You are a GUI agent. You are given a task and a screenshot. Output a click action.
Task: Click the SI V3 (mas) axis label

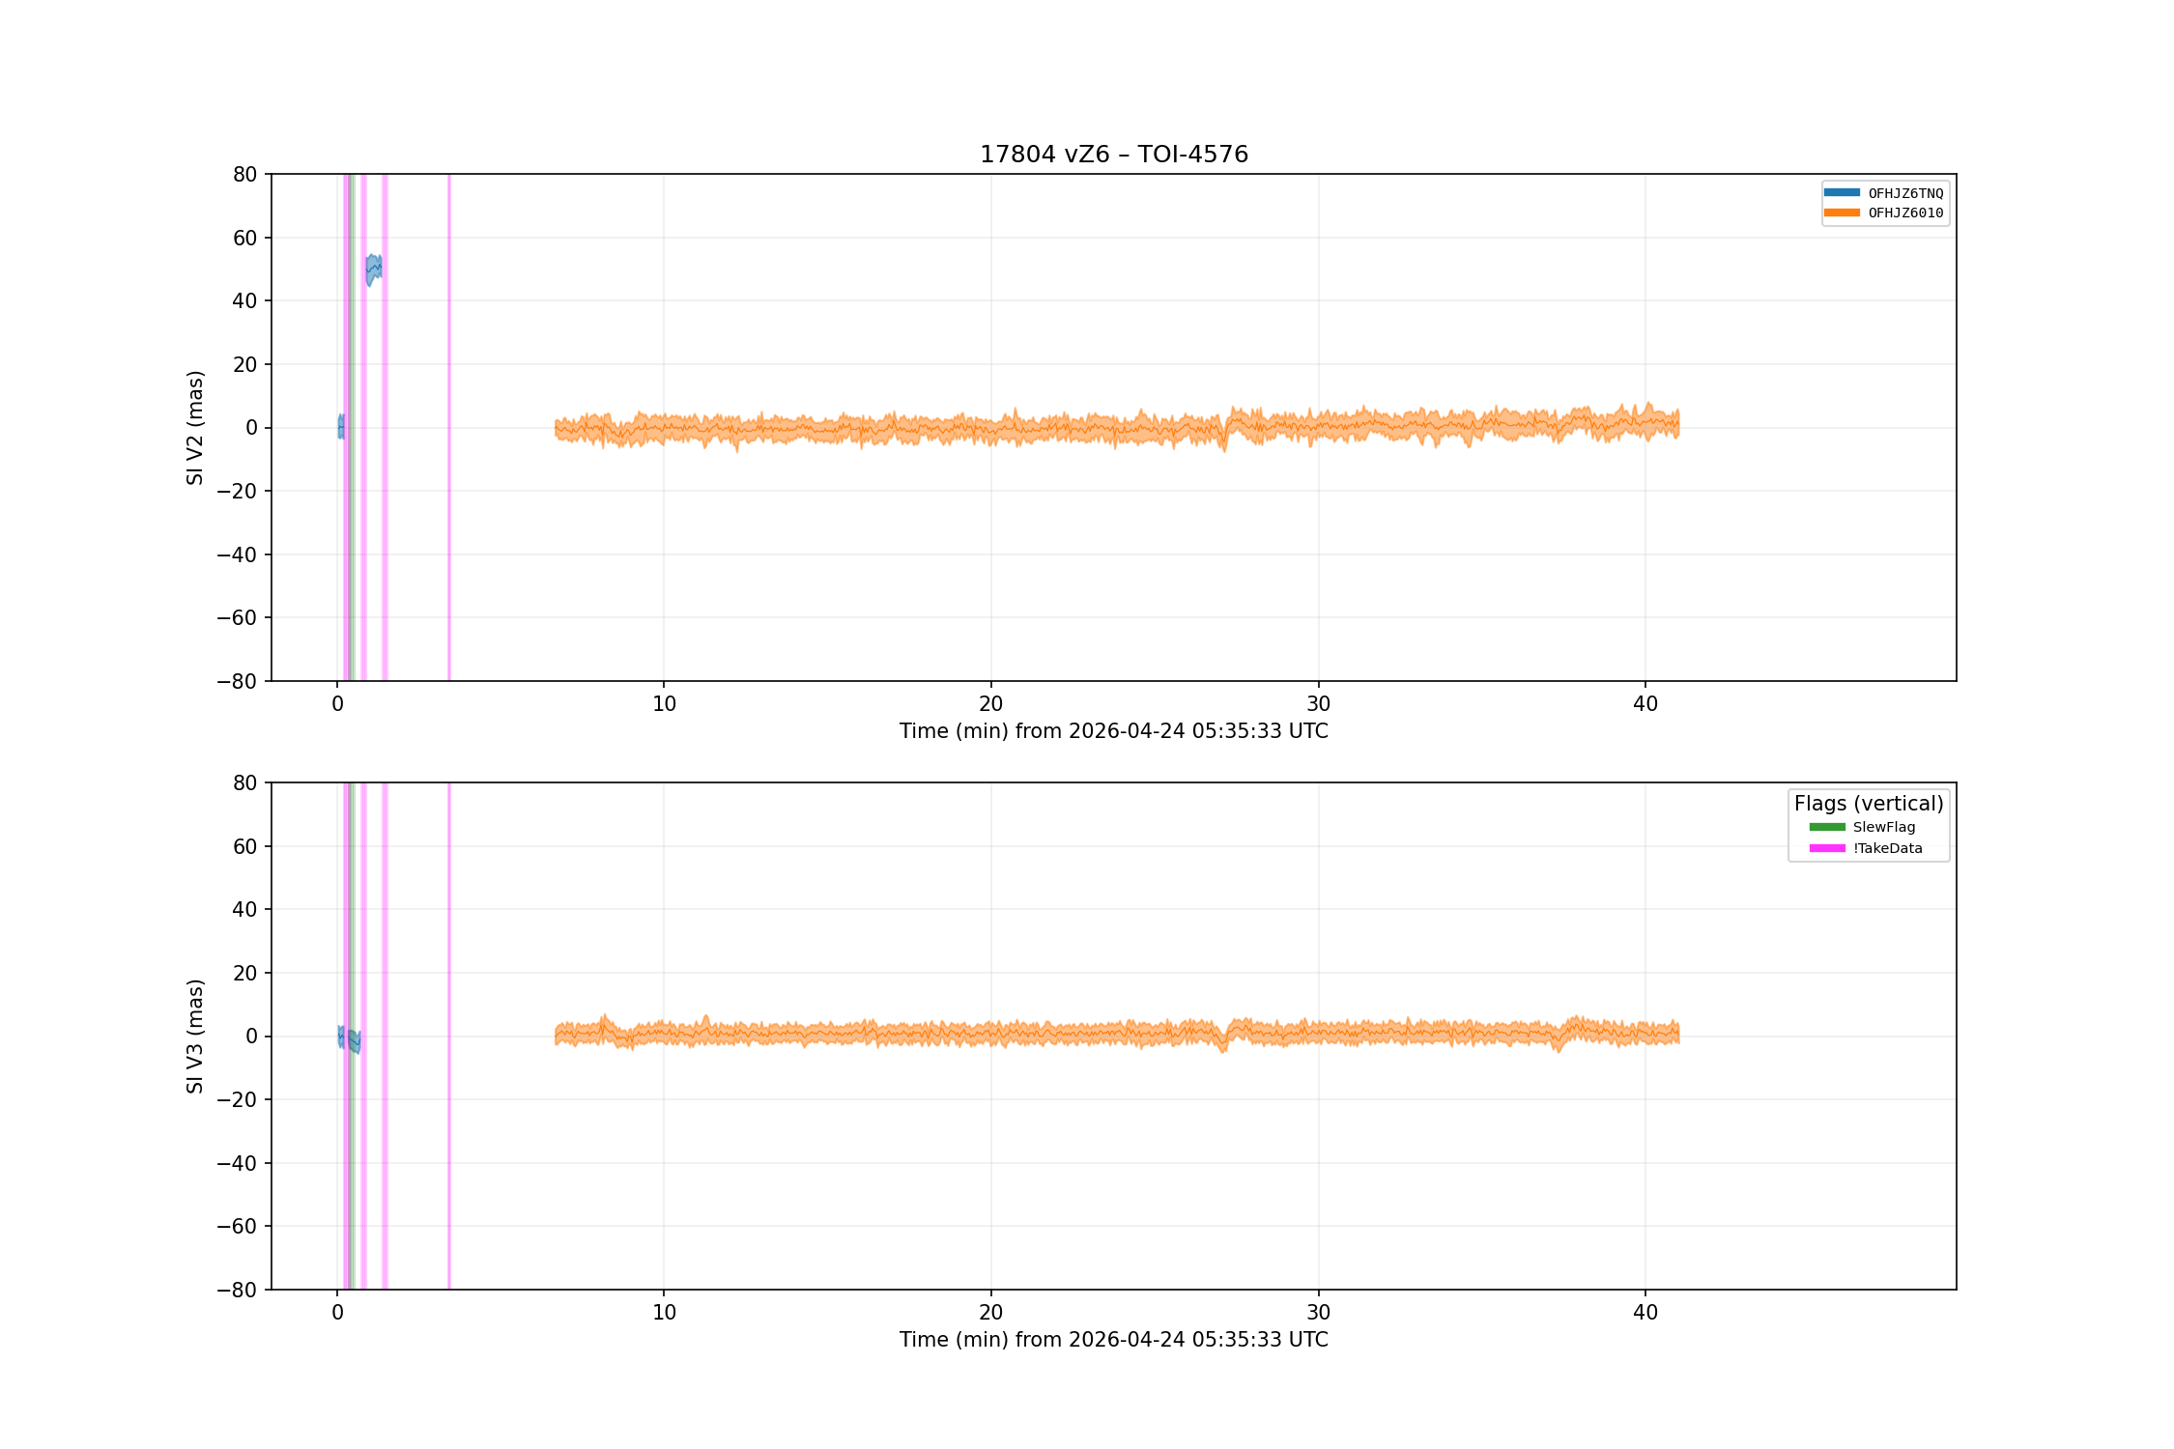click(x=195, y=1036)
